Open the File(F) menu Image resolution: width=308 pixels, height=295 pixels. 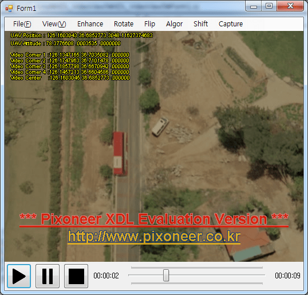pyautogui.click(x=22, y=24)
